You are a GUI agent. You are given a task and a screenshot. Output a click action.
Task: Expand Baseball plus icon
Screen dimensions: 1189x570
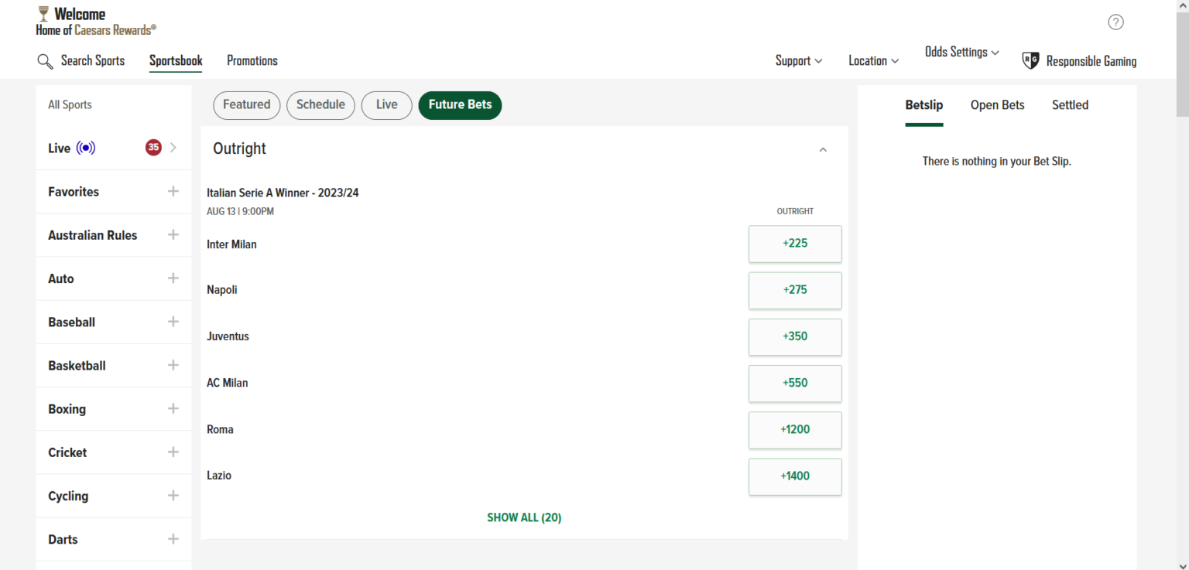(x=173, y=321)
